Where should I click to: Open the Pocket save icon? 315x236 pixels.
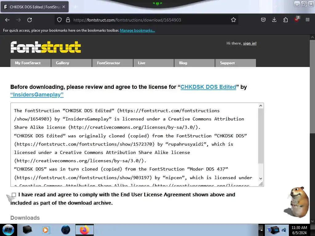click(263, 20)
